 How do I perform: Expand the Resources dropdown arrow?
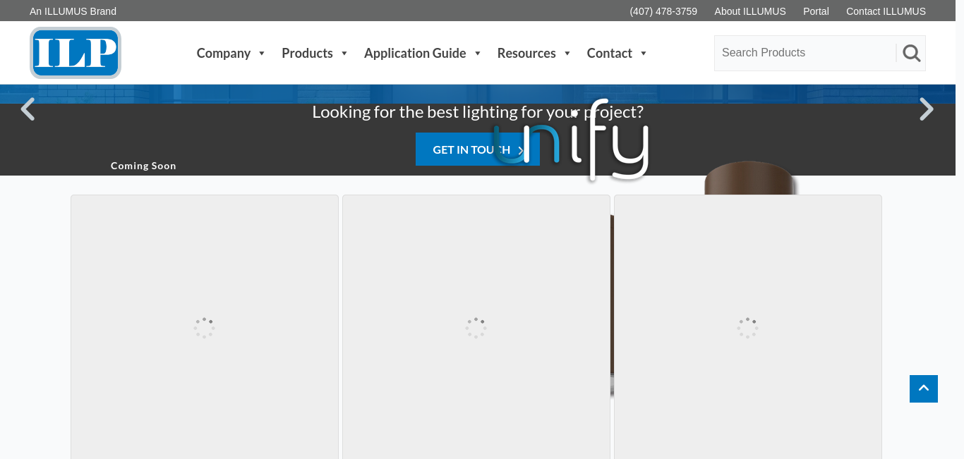tap(567, 54)
